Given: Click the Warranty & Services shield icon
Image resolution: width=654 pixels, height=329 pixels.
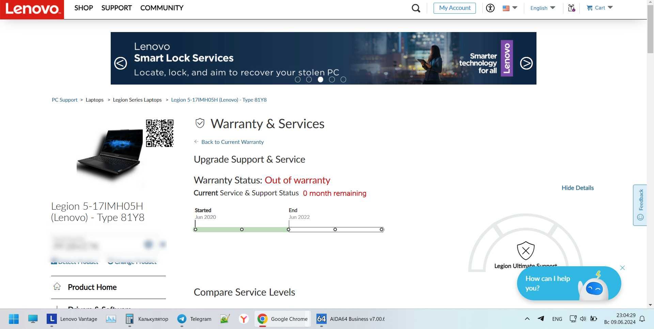Looking at the screenshot, I should (x=200, y=123).
